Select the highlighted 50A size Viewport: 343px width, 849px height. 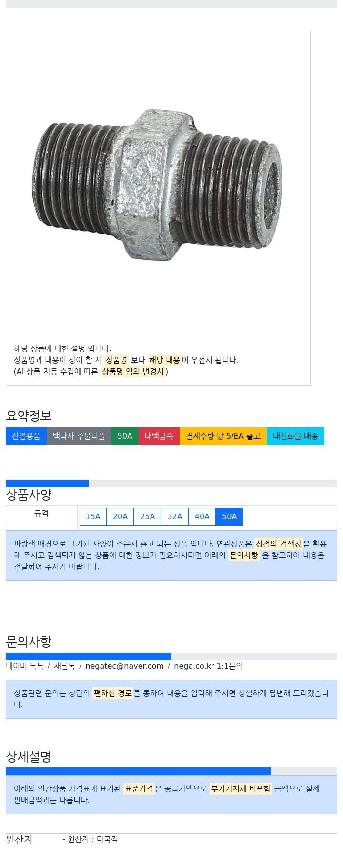[x=229, y=516]
